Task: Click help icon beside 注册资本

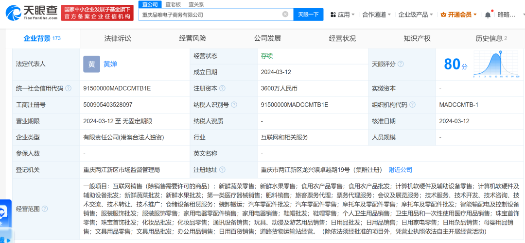Action: point(222,88)
